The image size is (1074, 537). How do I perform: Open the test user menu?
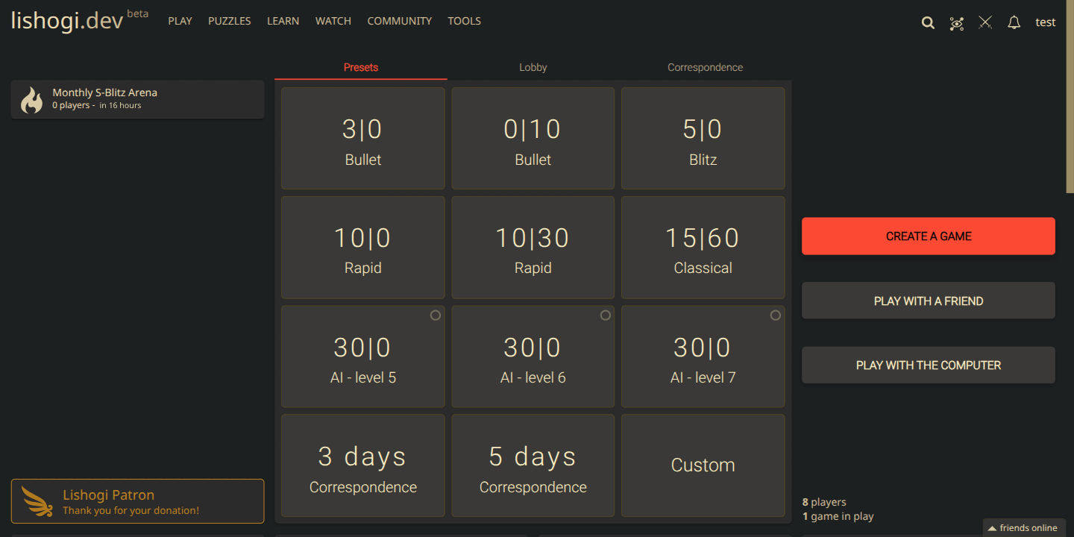1045,22
